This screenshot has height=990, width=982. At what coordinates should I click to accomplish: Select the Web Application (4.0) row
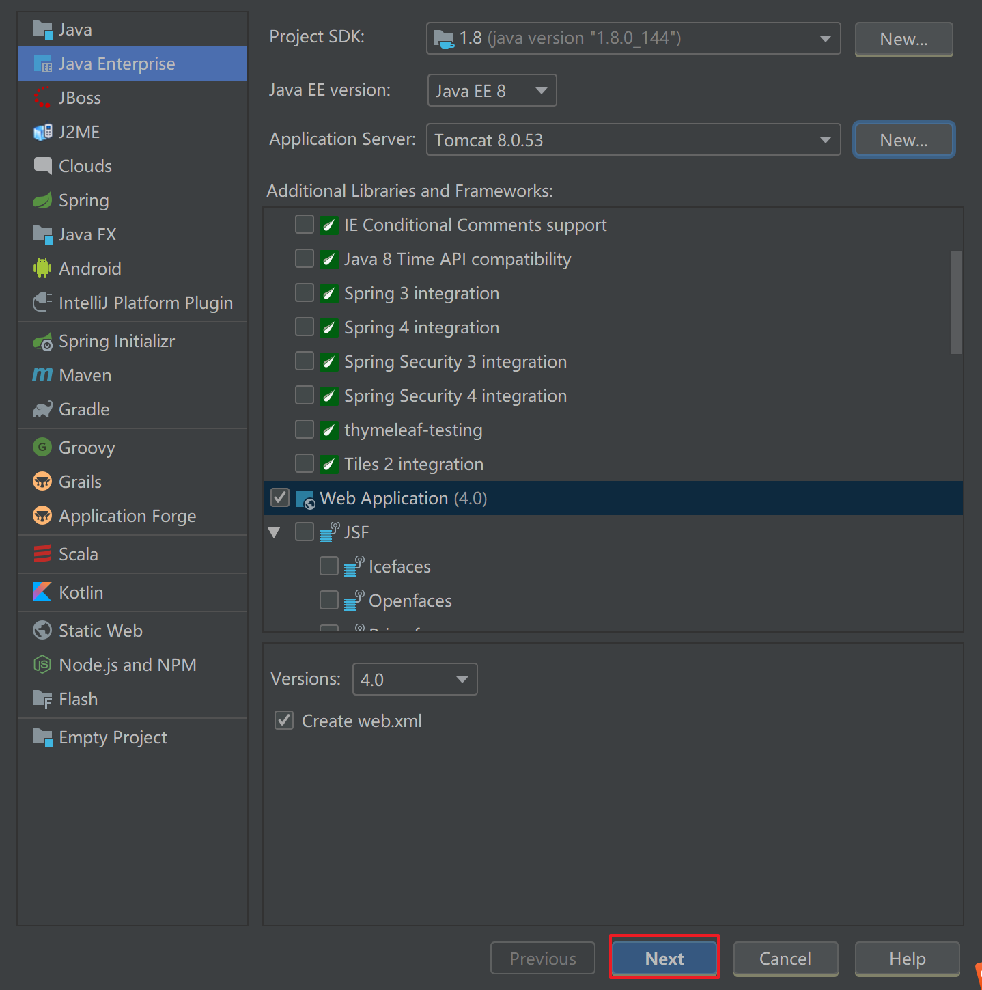point(613,498)
